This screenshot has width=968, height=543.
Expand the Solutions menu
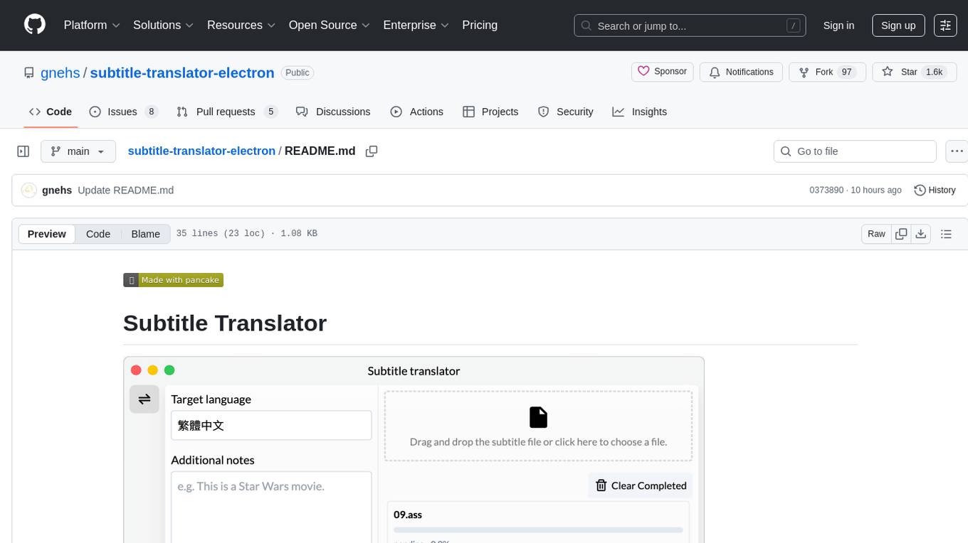point(163,25)
